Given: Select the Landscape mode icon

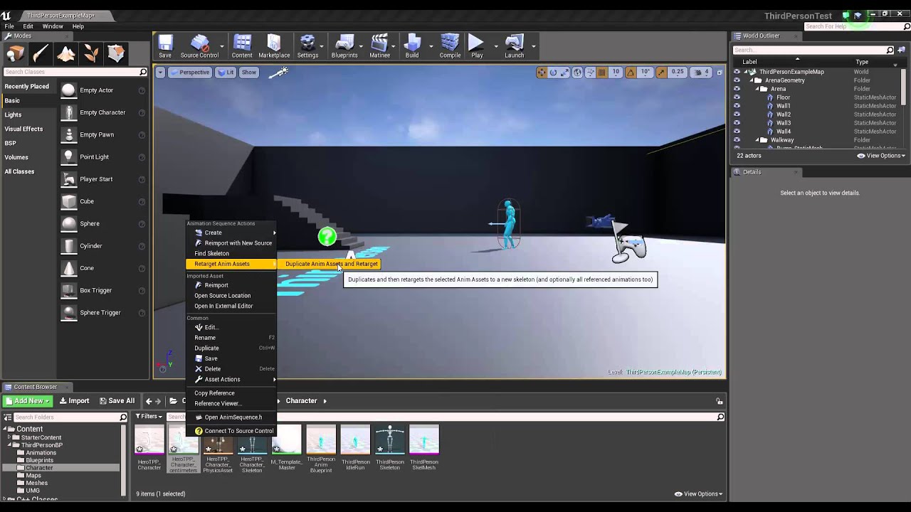Looking at the screenshot, I should pyautogui.click(x=66, y=54).
